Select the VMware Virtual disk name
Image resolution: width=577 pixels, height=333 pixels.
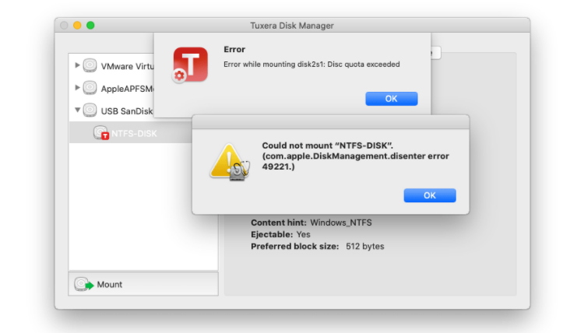pos(126,66)
